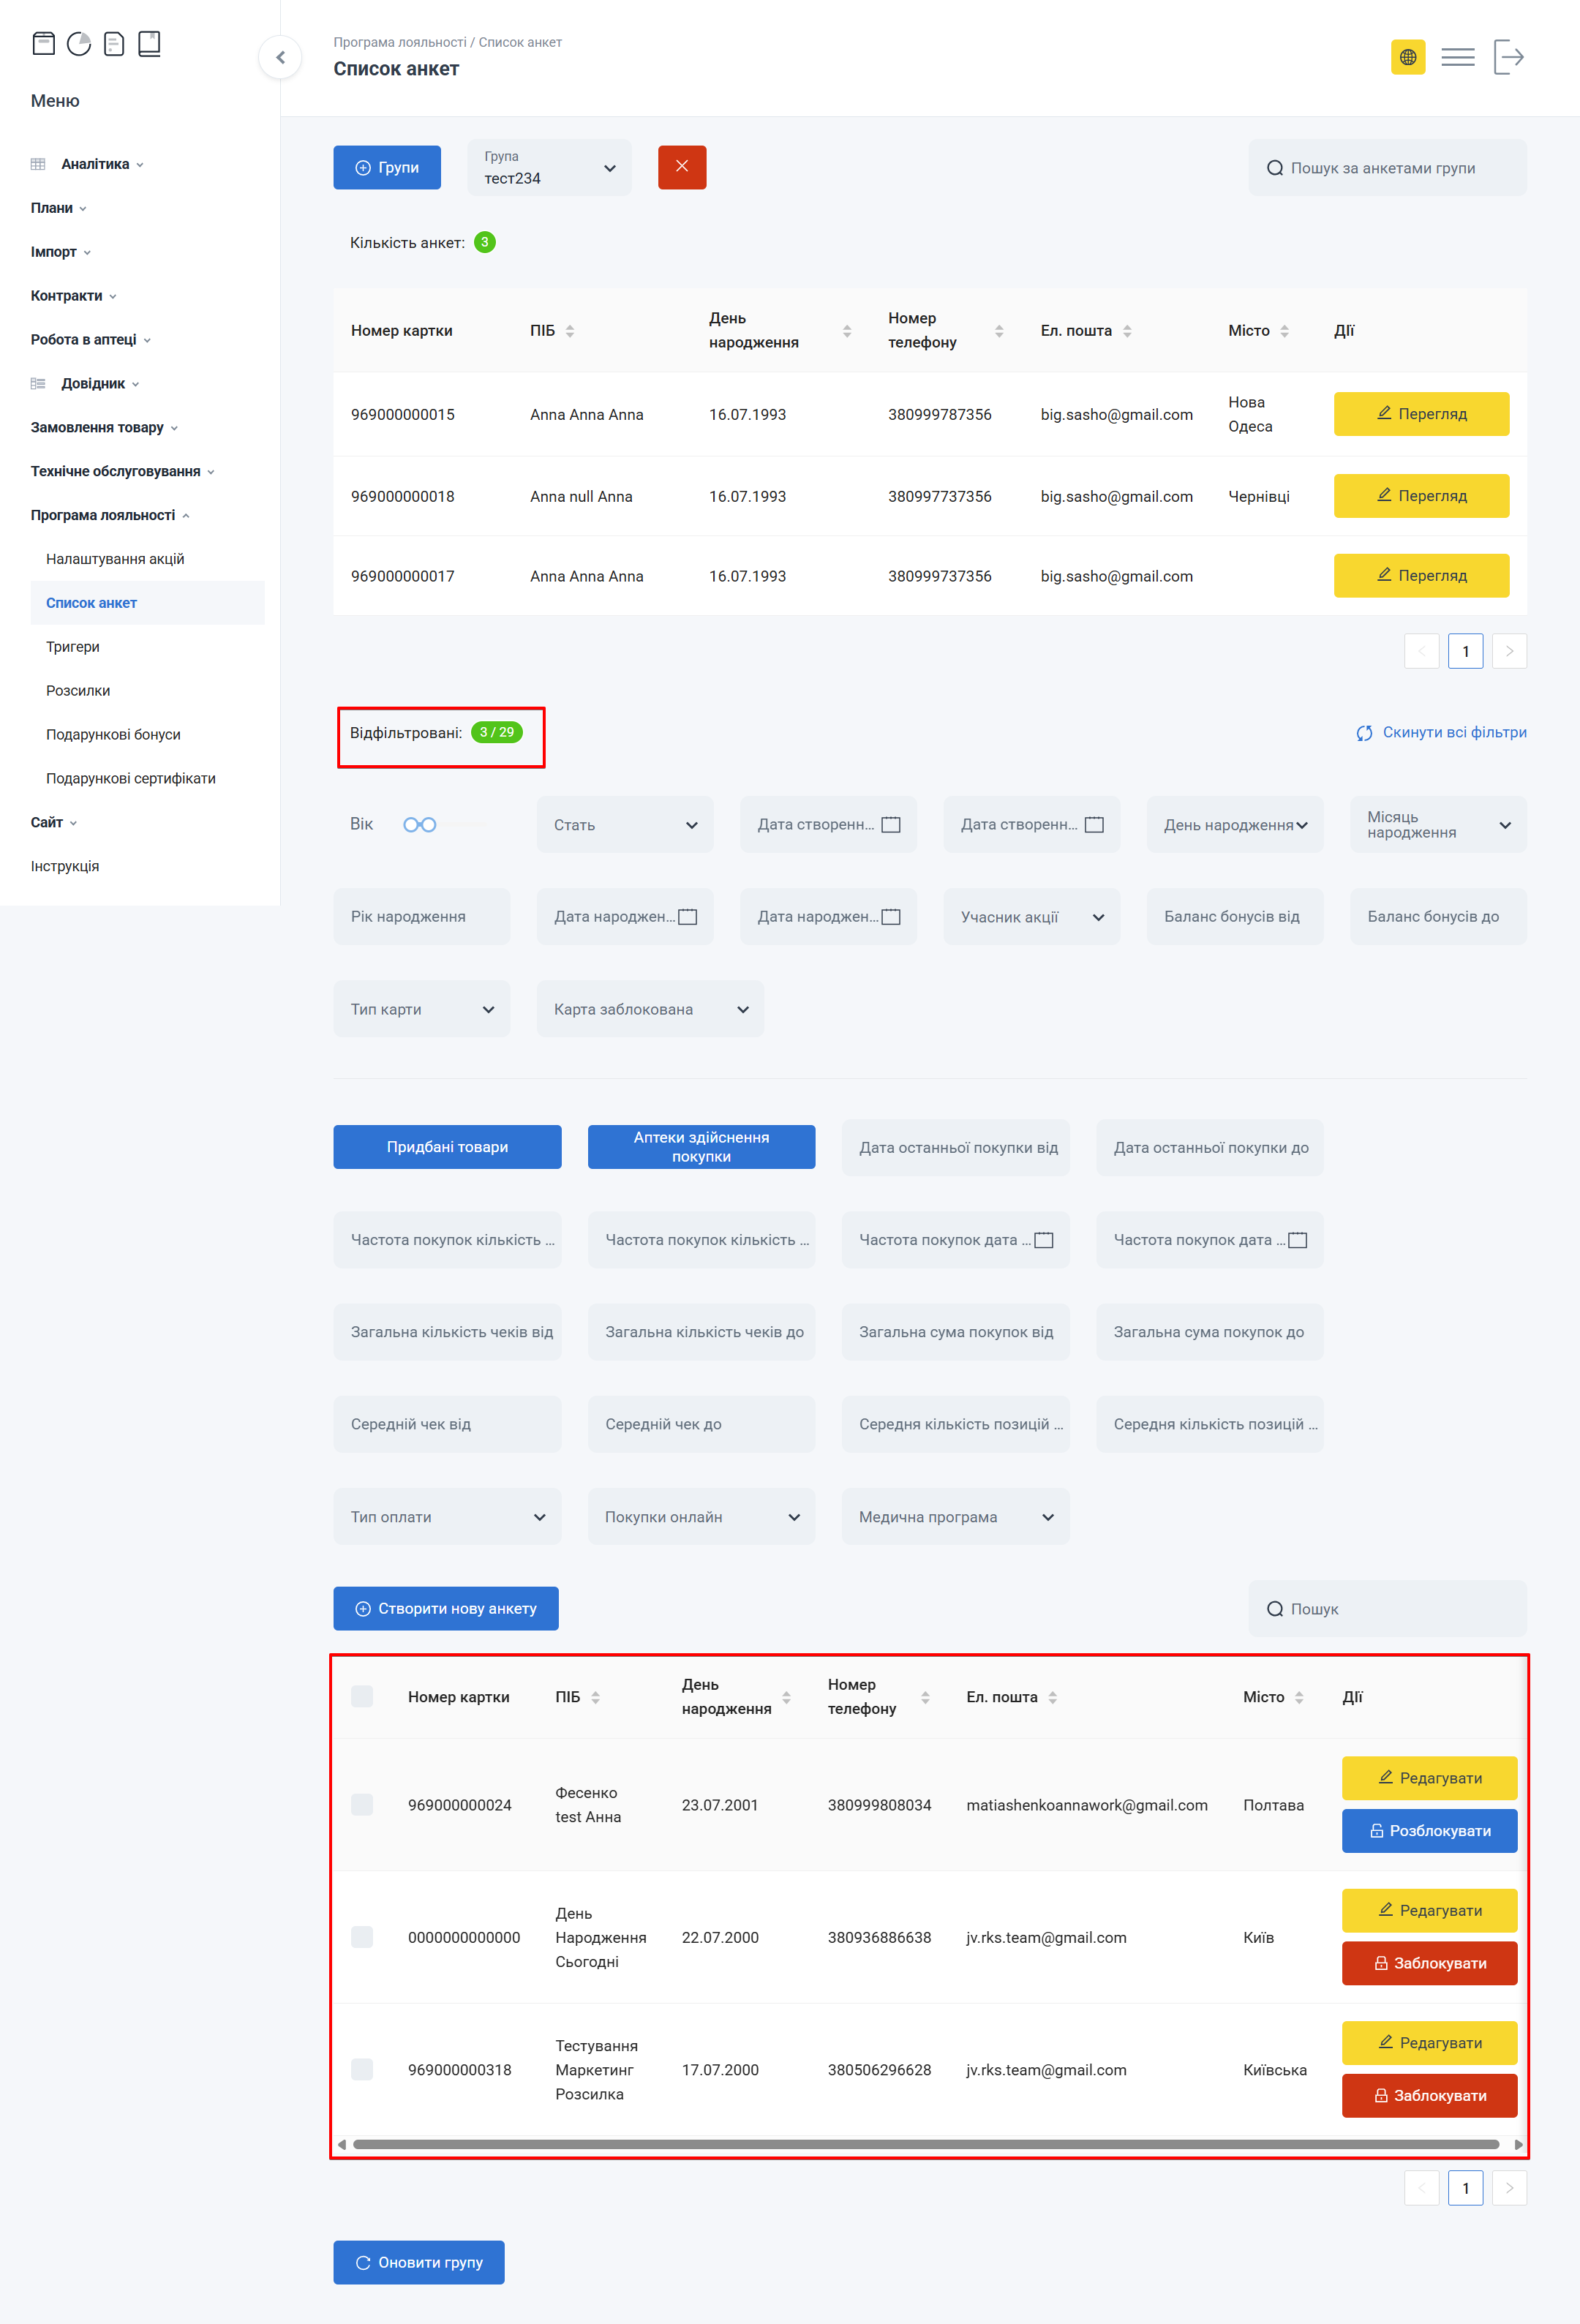The image size is (1580, 2324).
Task: Open calendar on second Дата народження field
Action: point(890,916)
